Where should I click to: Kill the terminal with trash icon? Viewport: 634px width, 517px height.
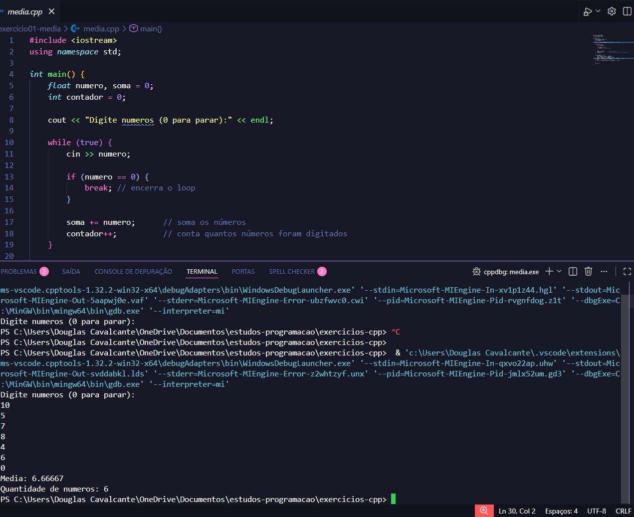click(x=589, y=271)
